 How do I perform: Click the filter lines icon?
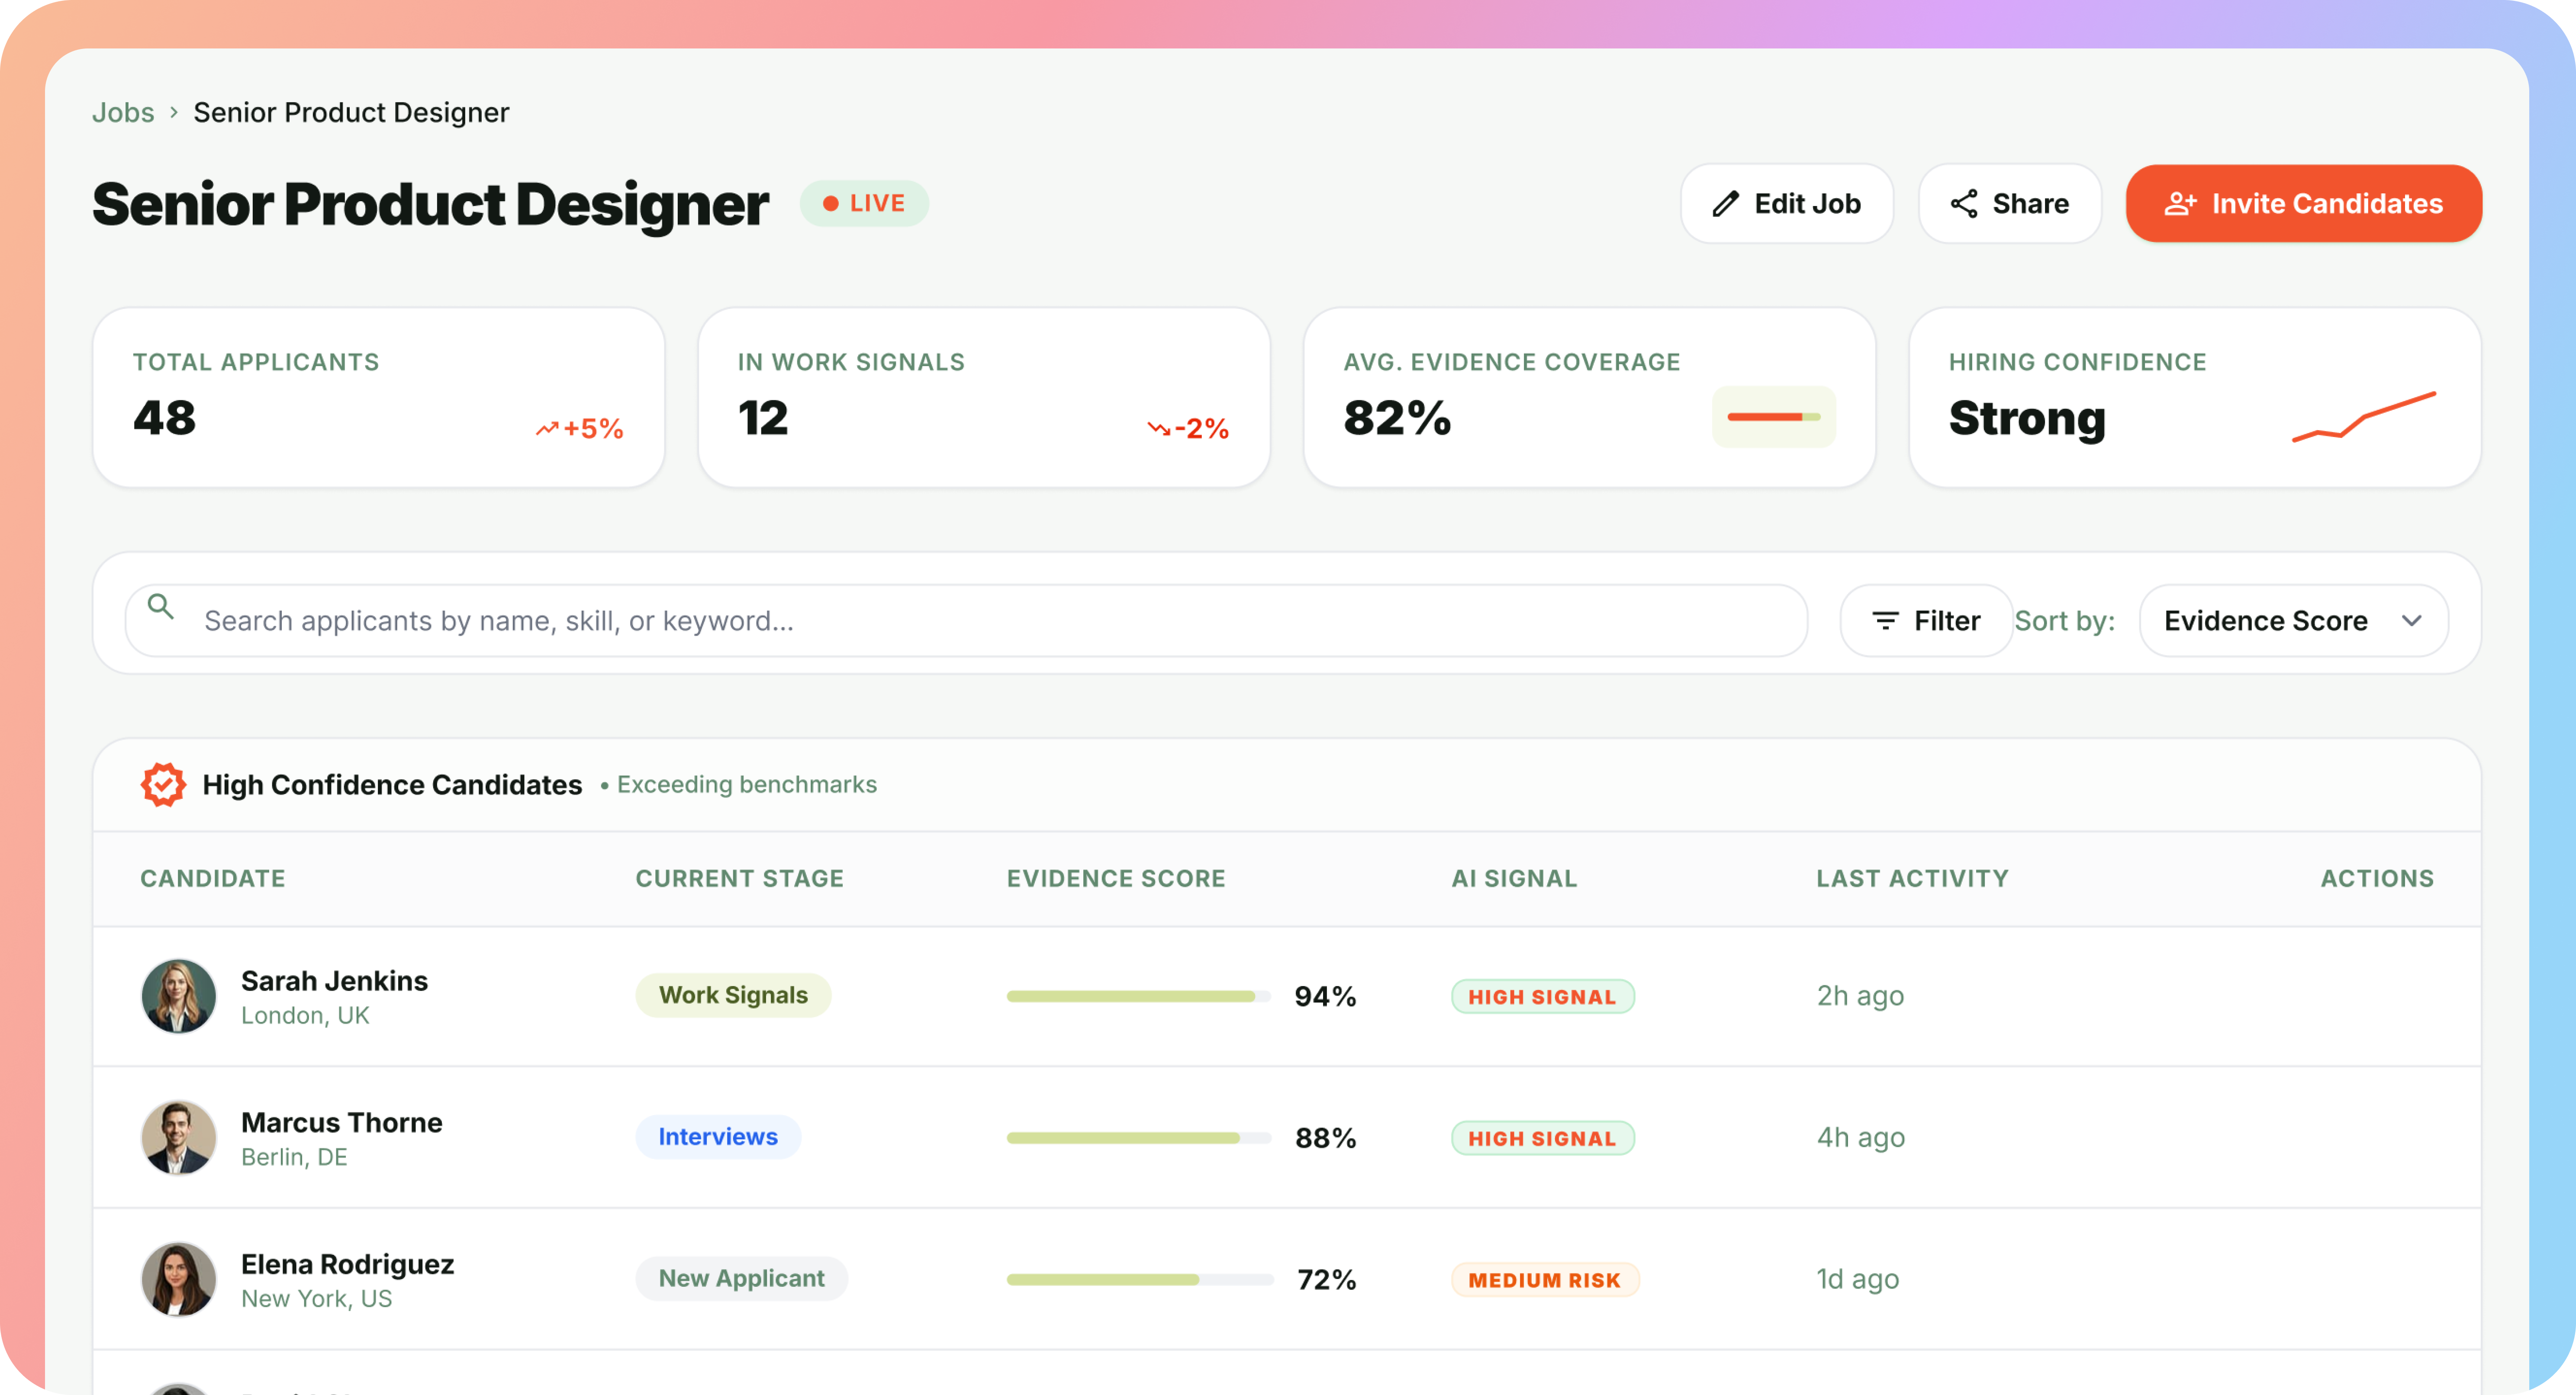tap(1885, 621)
